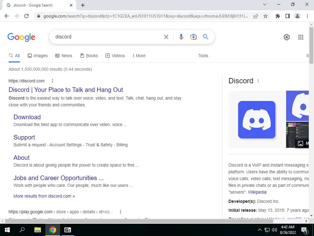Open a new tab with the plus
The width and height of the screenshot is (314, 236).
(83, 6)
